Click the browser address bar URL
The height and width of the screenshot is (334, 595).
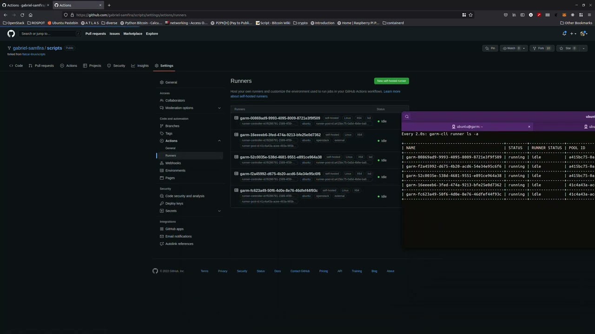coord(131,15)
